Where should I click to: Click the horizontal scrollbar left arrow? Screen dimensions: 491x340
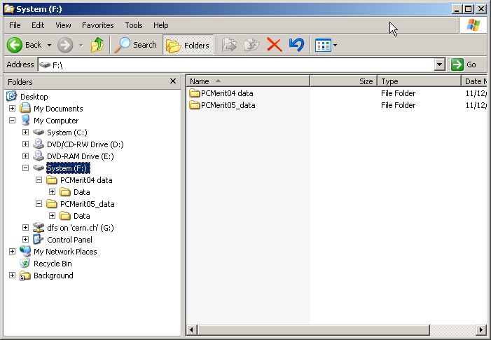(192, 329)
